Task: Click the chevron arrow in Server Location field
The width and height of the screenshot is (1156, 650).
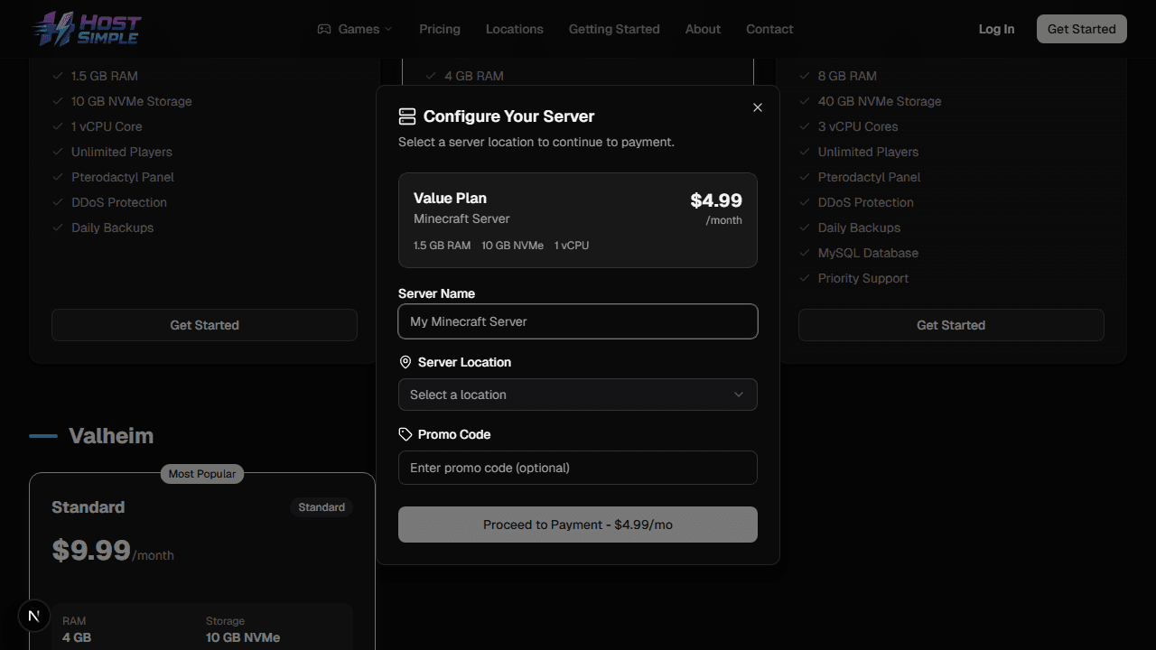Action: (x=739, y=395)
